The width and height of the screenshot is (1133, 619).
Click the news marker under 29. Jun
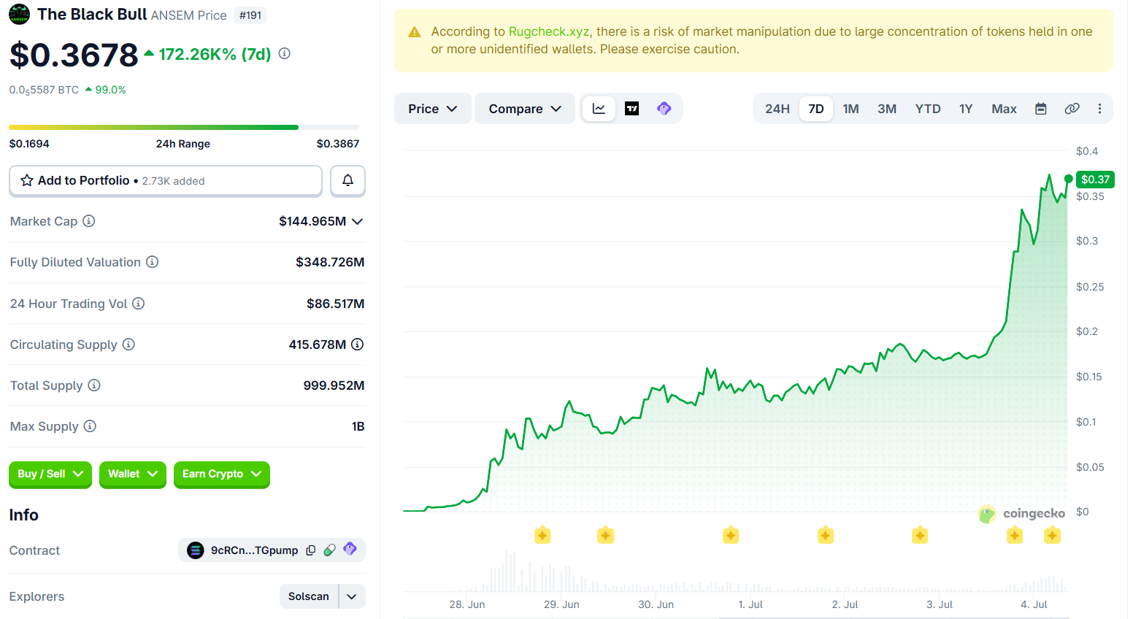pyautogui.click(x=605, y=535)
